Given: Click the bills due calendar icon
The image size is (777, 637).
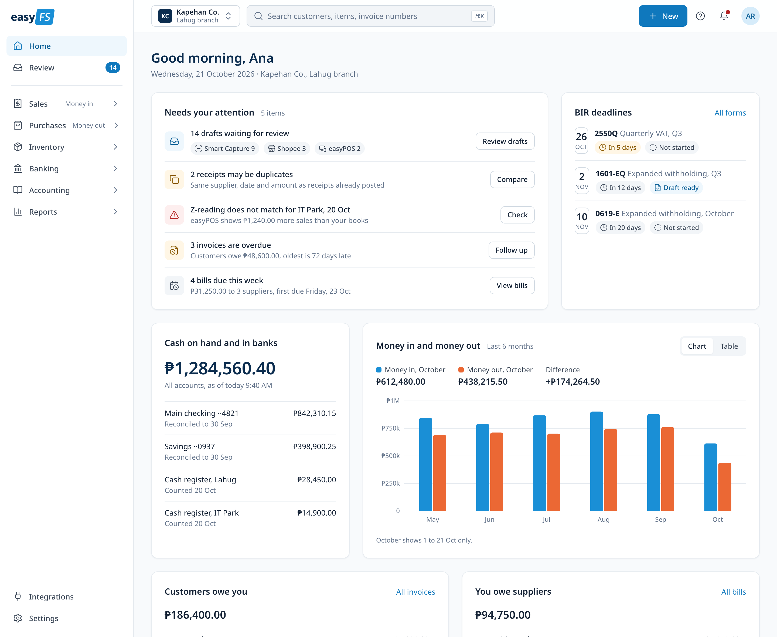Looking at the screenshot, I should pos(174,286).
